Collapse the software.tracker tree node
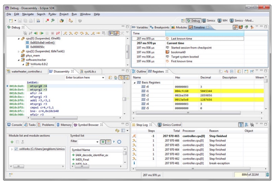This screenshot has width=276, height=186. click(19, 60)
